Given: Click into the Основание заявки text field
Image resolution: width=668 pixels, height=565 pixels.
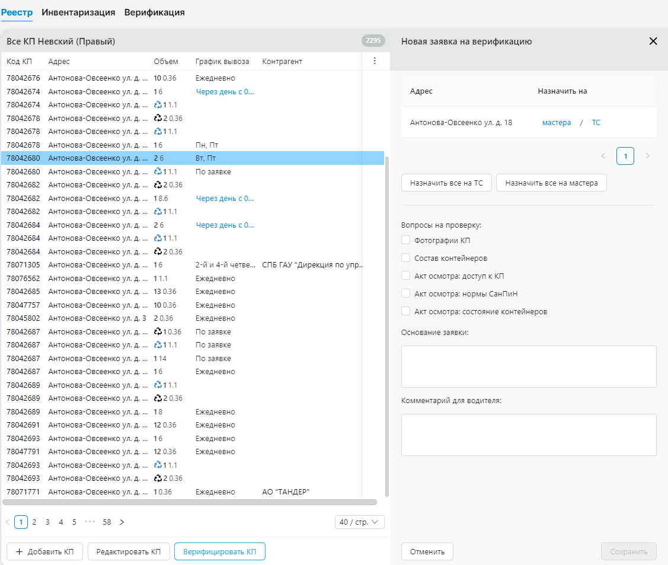Looking at the screenshot, I should click(528, 366).
